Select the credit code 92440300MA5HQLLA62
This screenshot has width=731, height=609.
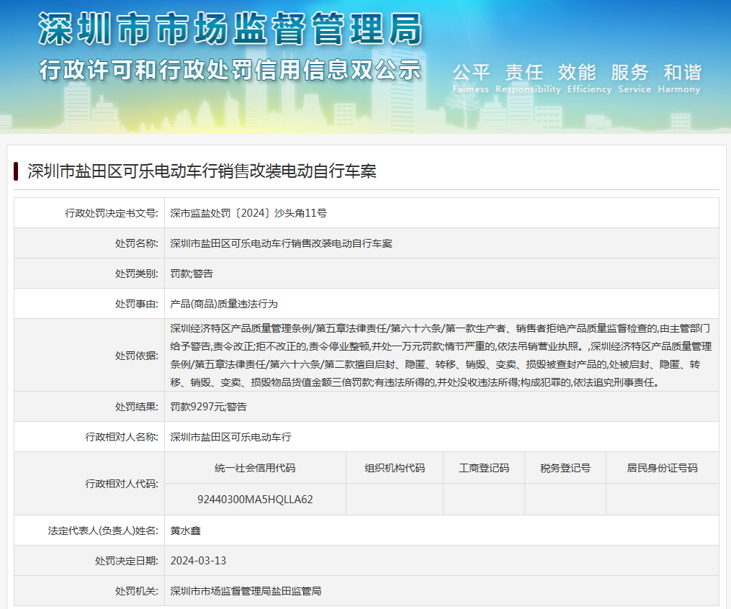(255, 500)
